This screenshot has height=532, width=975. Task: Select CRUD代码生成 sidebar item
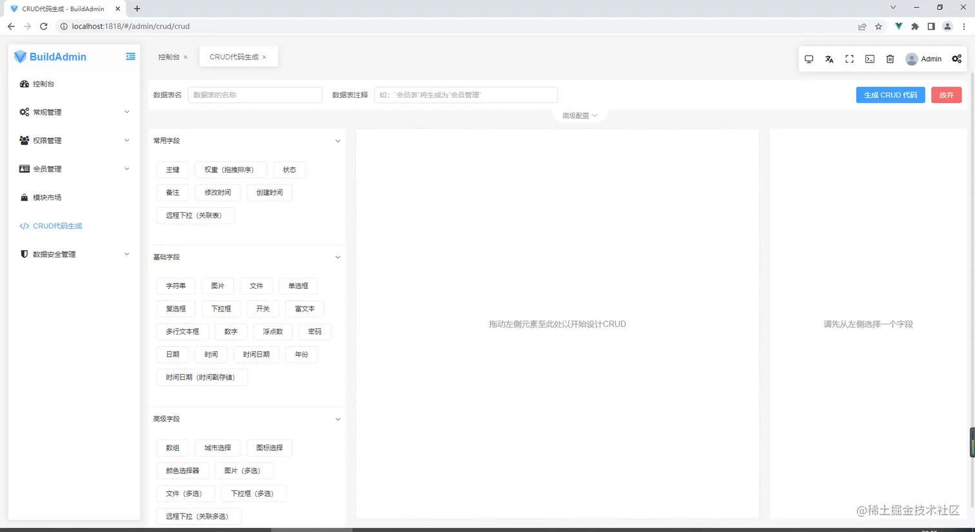(74, 226)
